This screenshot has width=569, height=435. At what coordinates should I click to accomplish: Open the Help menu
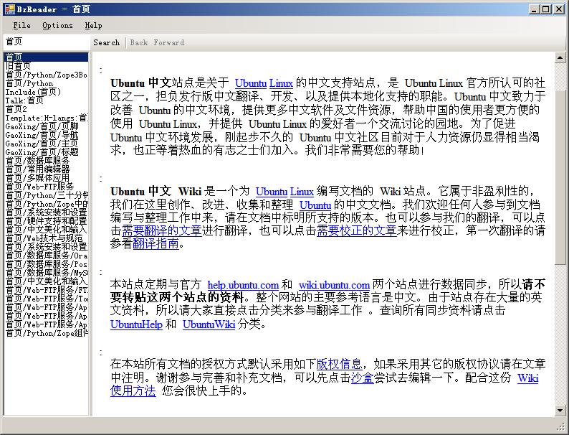tap(93, 25)
